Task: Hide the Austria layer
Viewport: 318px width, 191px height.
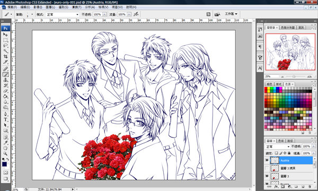Action: click(267, 160)
